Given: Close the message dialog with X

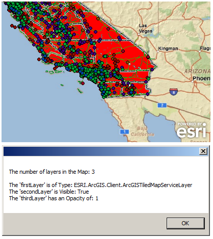Looking at the screenshot, I should click(x=203, y=151).
